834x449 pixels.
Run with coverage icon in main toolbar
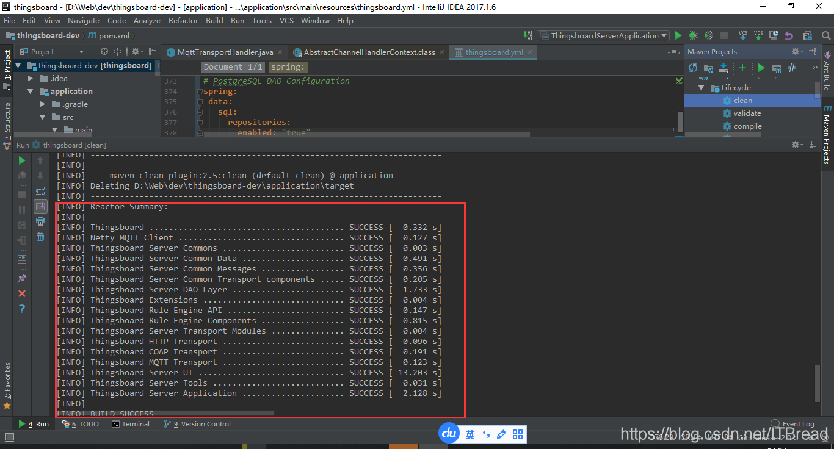709,35
